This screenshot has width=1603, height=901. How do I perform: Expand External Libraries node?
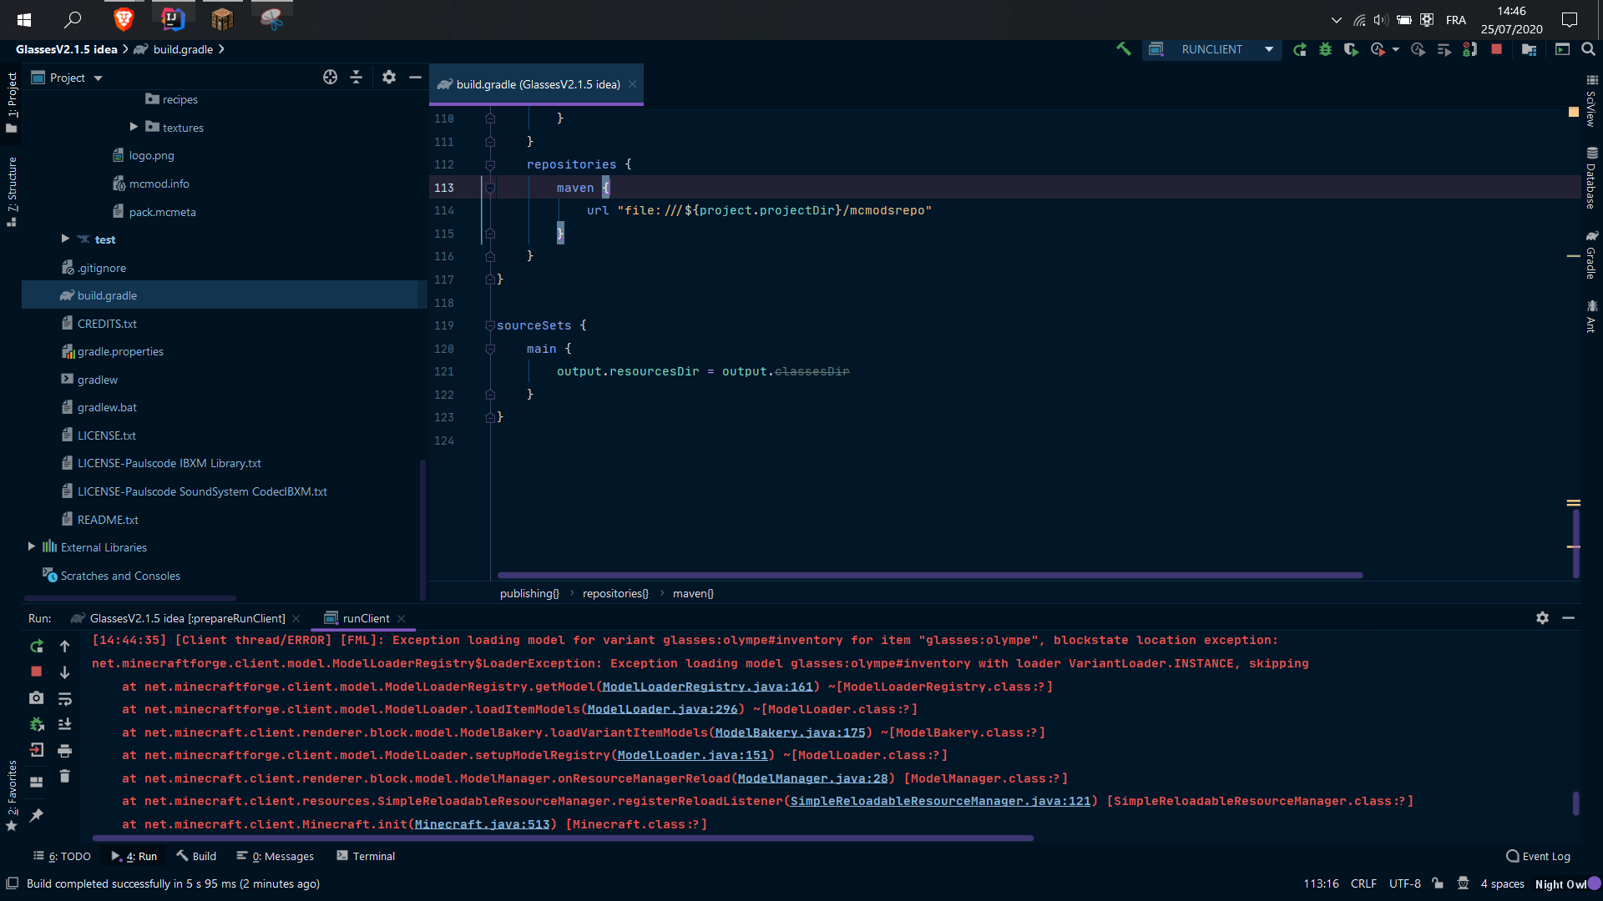click(x=32, y=547)
